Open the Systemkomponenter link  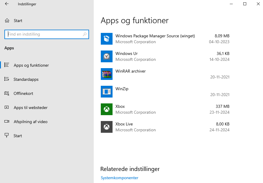point(119,178)
